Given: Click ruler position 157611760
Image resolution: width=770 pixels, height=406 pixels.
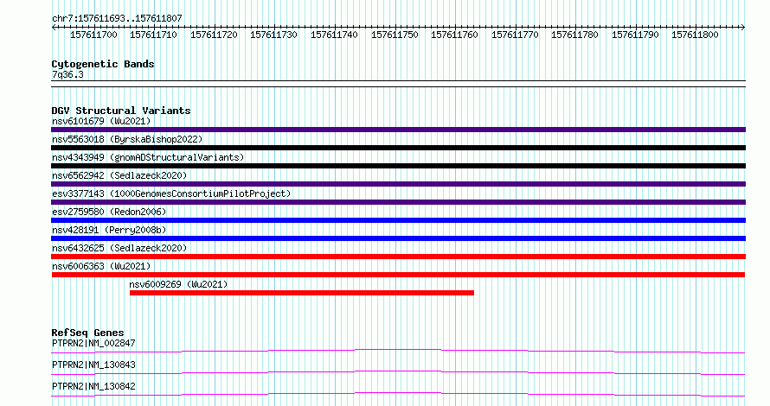Looking at the screenshot, I should click(x=454, y=35).
